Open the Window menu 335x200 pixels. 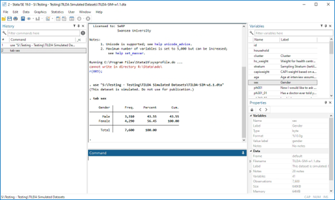click(x=85, y=12)
